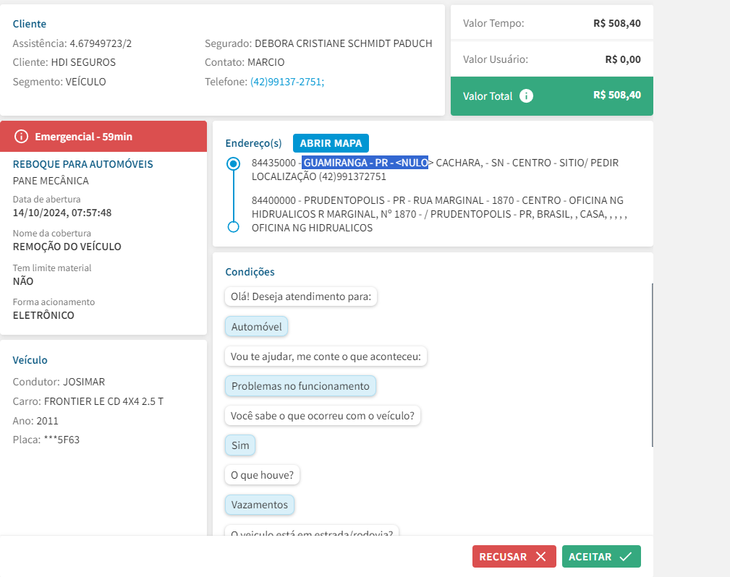Click the REBOQUE PARA AUTOMÓVEIS heading
Screen dimensions: 730x577
tap(83, 164)
